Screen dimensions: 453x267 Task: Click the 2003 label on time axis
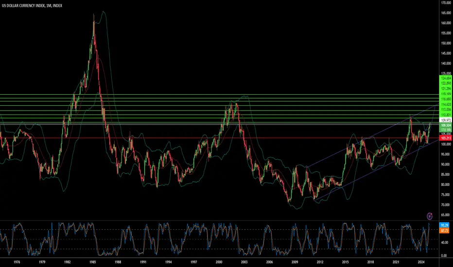coord(244,262)
